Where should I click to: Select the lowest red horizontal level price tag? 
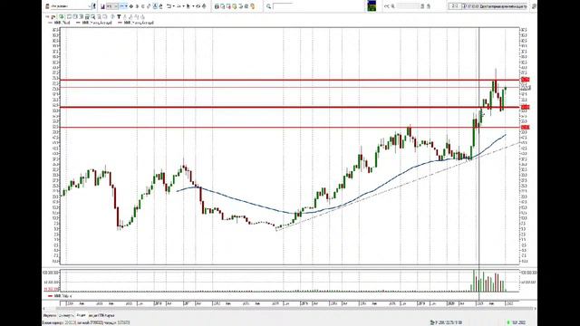pos(526,127)
